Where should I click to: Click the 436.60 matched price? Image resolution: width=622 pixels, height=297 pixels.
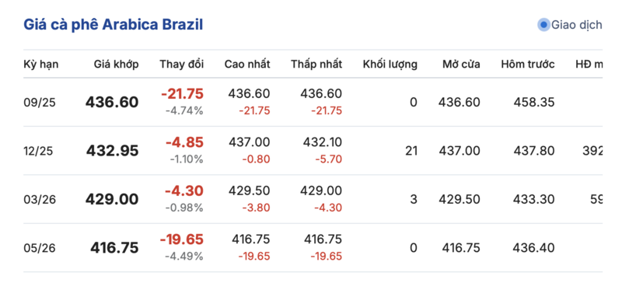[x=112, y=103]
